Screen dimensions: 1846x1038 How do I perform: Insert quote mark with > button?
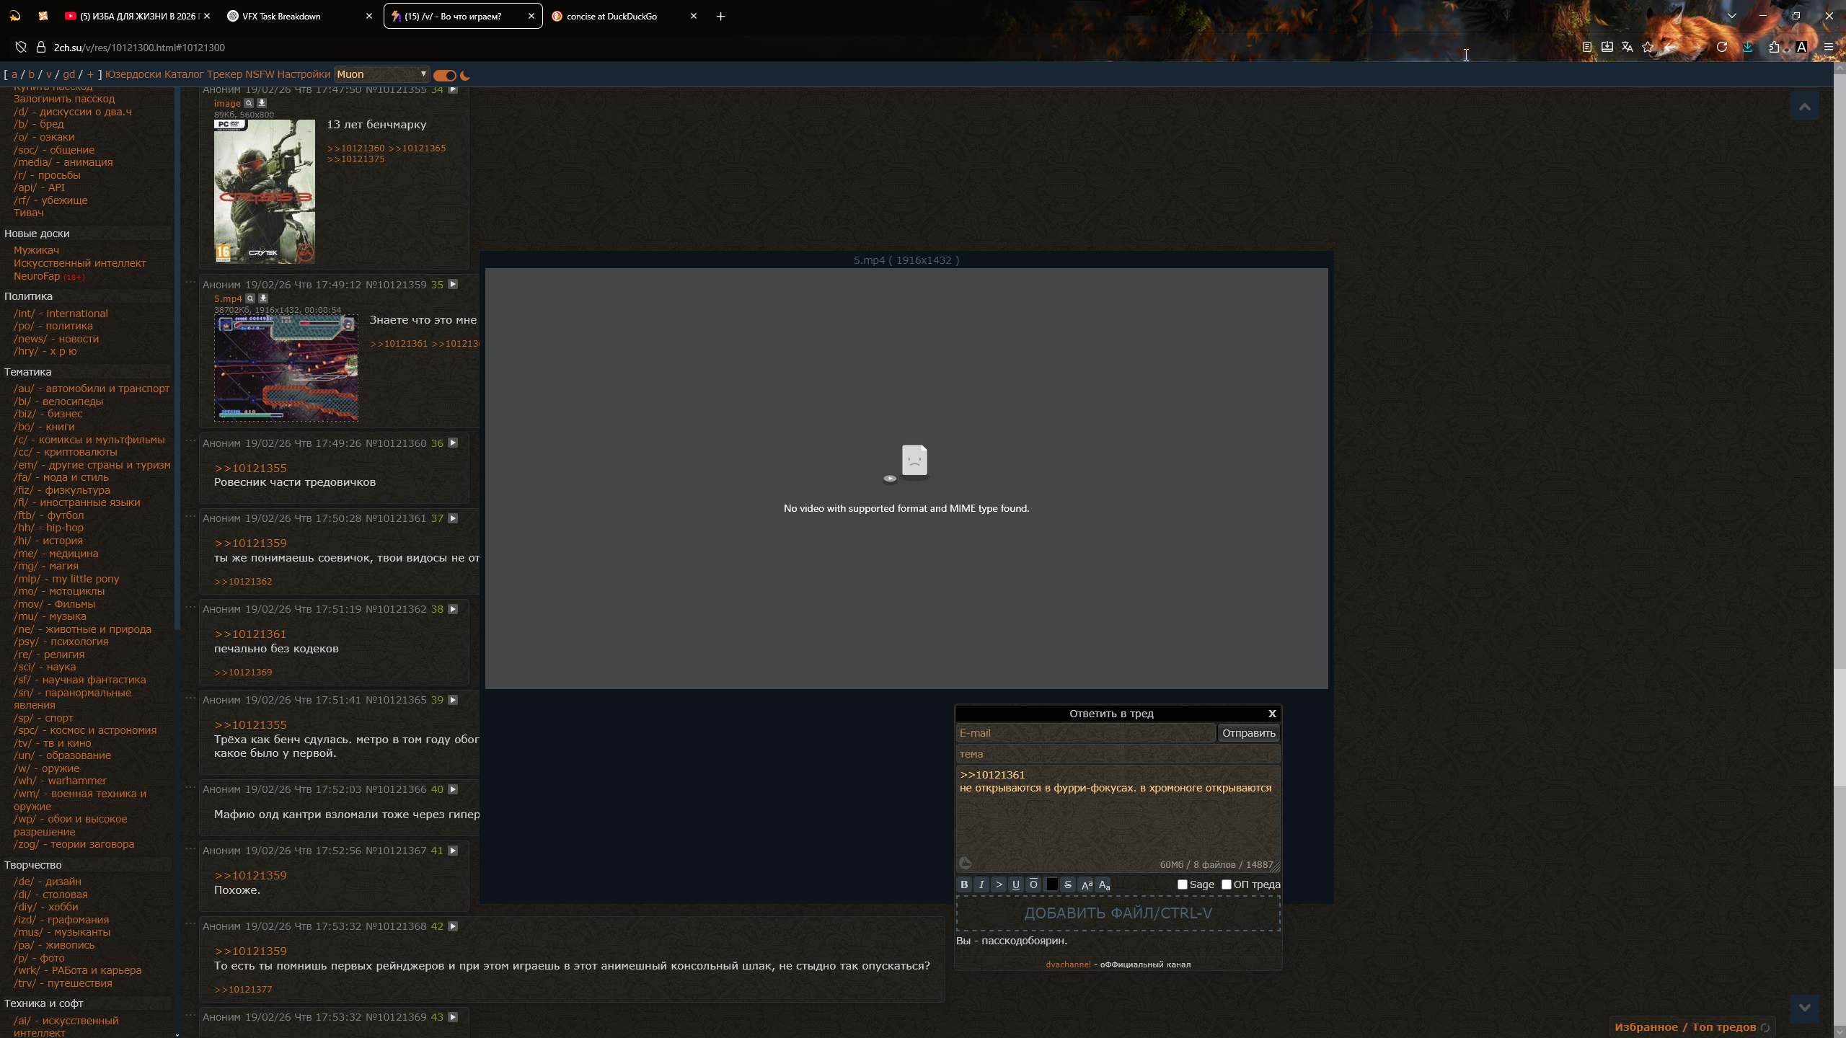[999, 884]
